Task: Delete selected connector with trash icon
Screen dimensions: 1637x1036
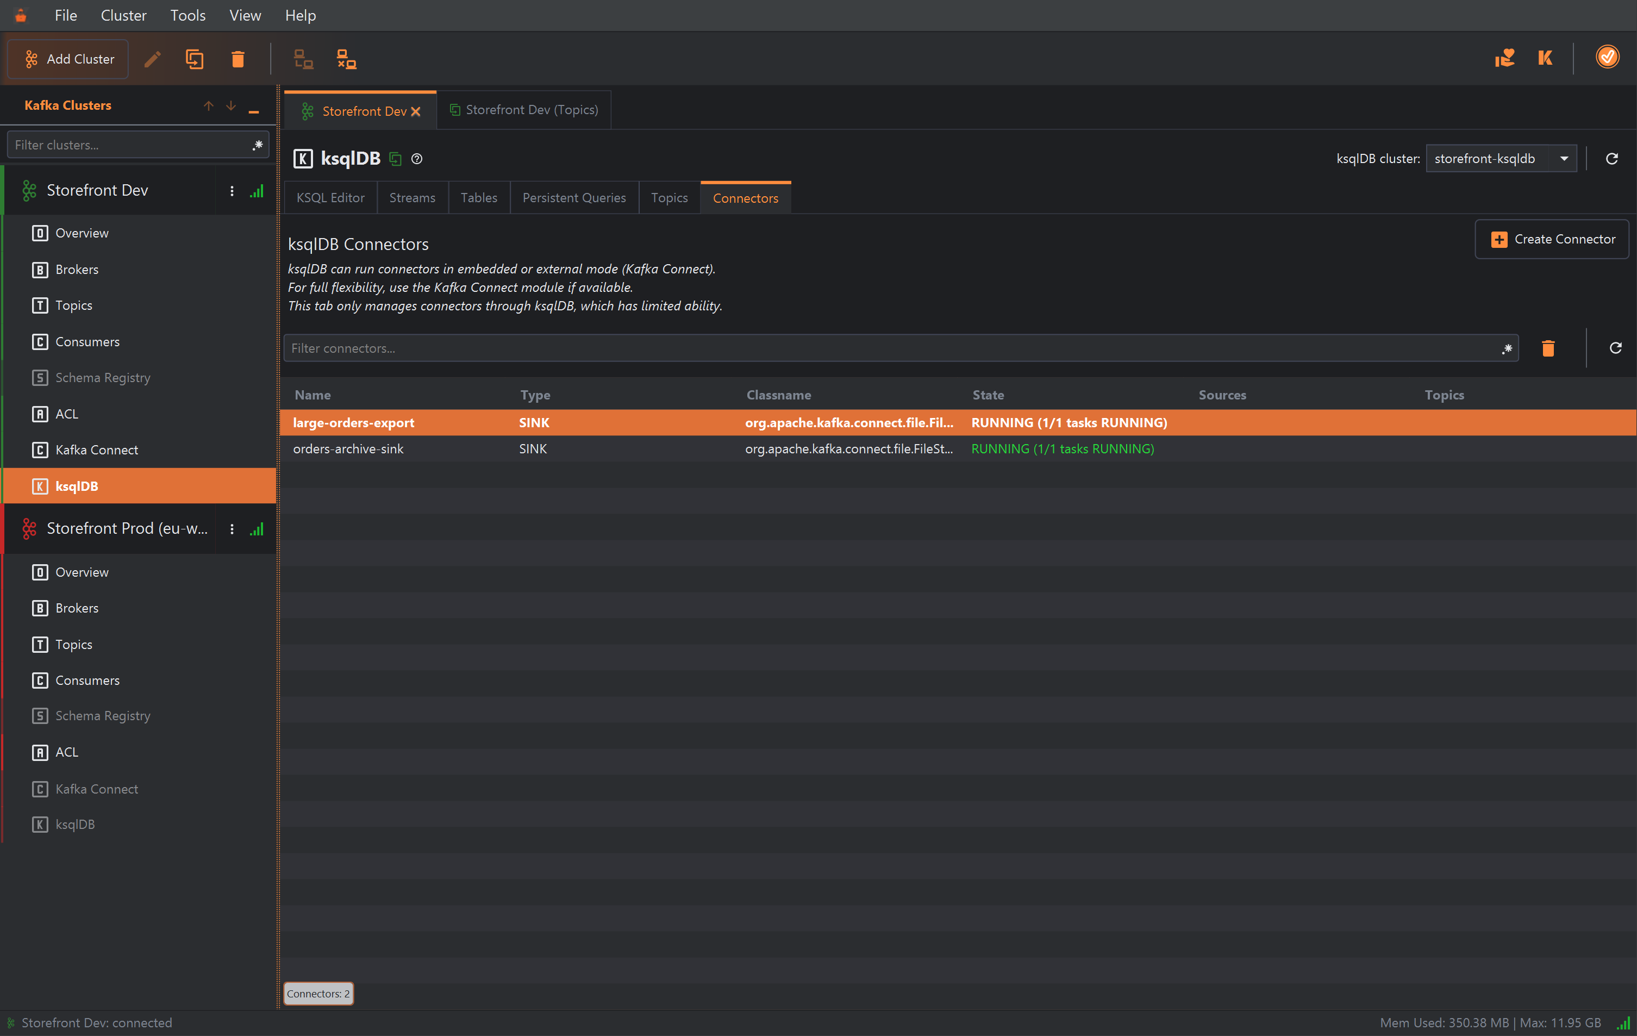Action: click(1548, 348)
